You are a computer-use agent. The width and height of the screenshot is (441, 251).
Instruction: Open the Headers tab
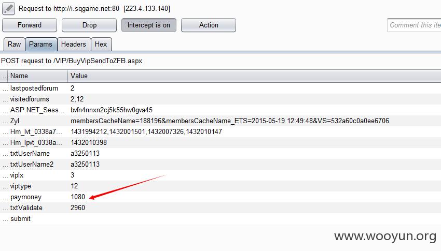coord(74,45)
